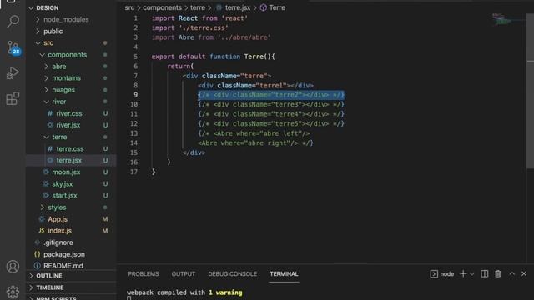Click the 'export default function Terre' line
This screenshot has height=300, width=534.
point(214,57)
